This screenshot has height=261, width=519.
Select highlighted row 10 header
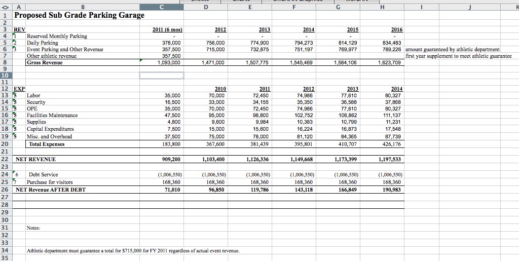[6, 76]
